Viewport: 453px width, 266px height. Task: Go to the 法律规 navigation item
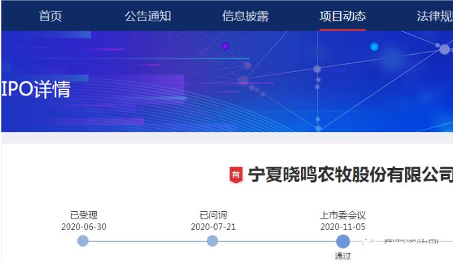point(434,16)
